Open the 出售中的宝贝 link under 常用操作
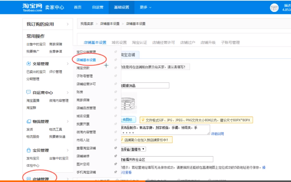This screenshot has width=291, height=182. 36,44
